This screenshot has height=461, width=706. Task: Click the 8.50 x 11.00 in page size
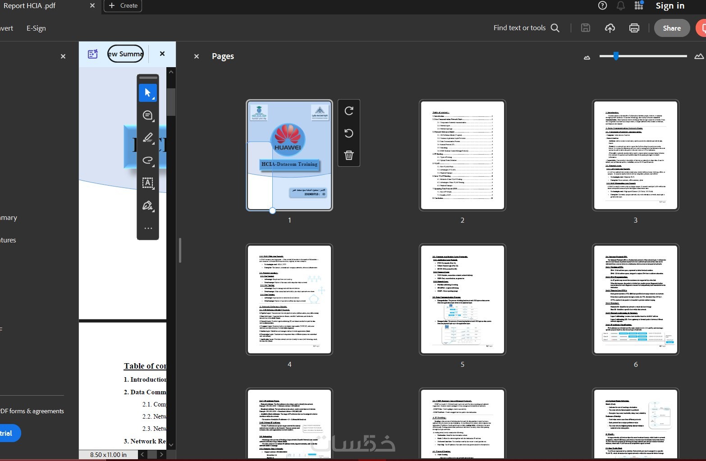click(x=108, y=455)
